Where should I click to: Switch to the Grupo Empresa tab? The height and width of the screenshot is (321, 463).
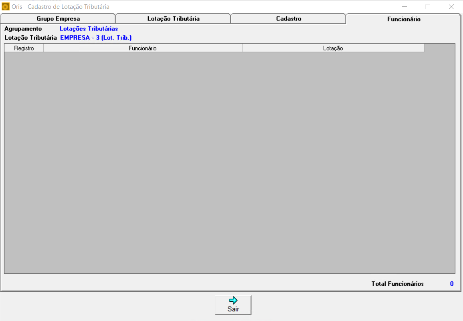point(58,19)
